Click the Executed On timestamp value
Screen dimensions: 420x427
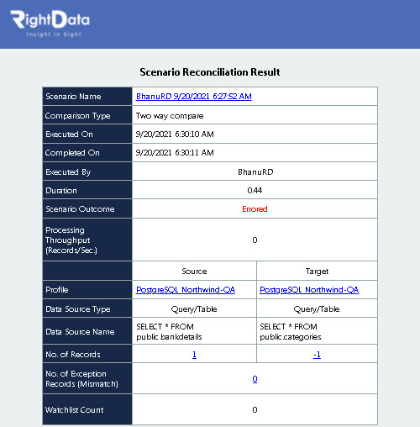(175, 134)
